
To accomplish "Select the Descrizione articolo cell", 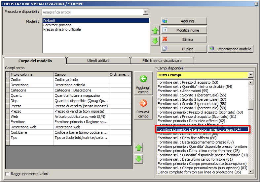I will click(x=81, y=85).
